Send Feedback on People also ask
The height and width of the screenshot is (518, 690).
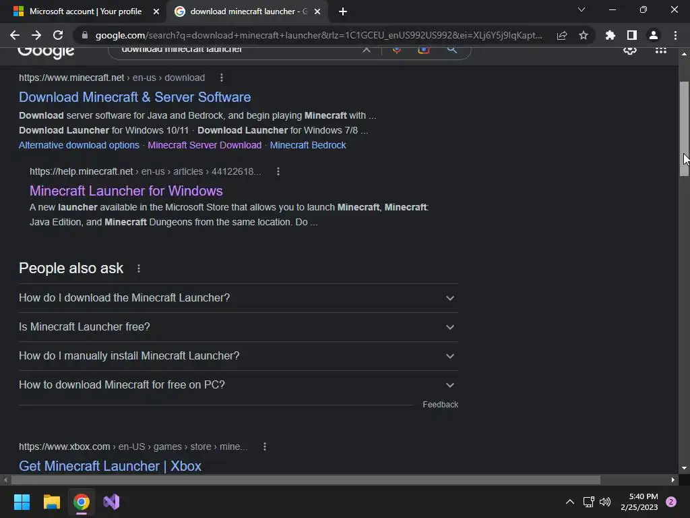(440, 405)
